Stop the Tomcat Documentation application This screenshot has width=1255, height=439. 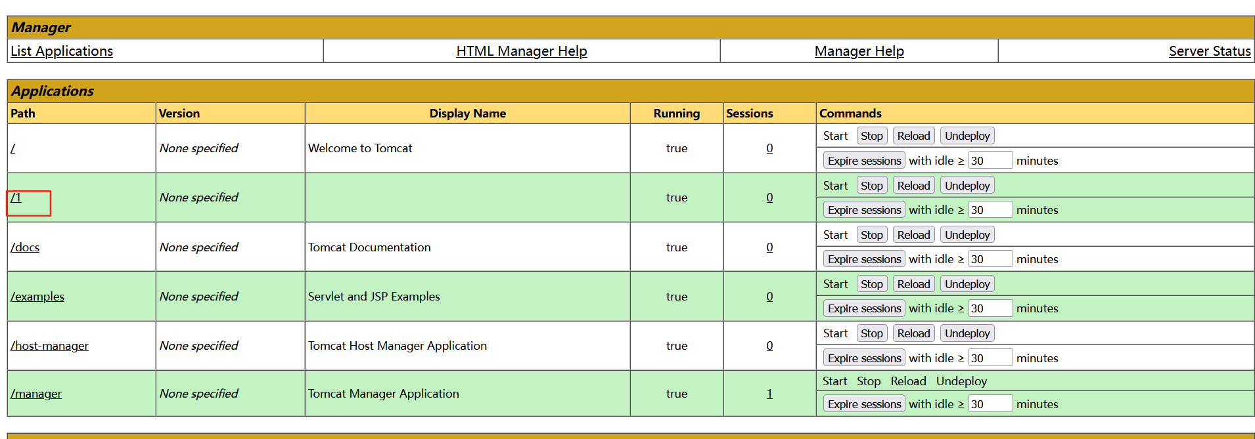coord(872,235)
